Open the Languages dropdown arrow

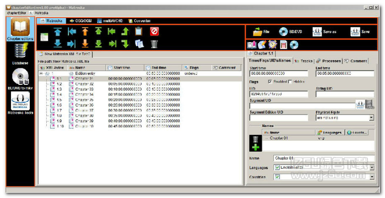[x=372, y=168]
